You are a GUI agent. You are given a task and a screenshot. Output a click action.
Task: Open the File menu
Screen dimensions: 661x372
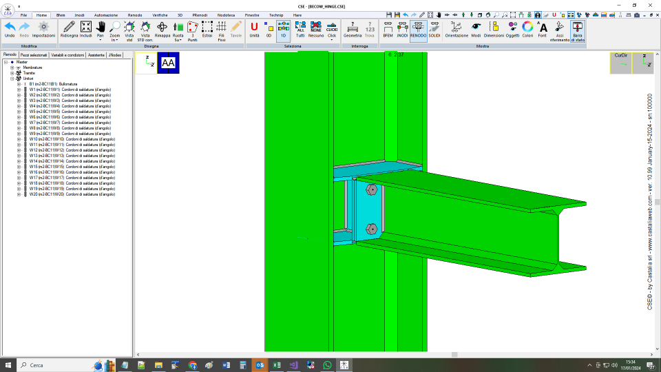23,15
